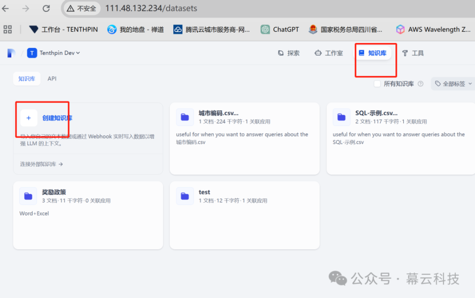475x298 pixels.
Task: Open the 全部标签 tag filter dropdown
Action: coord(453,84)
